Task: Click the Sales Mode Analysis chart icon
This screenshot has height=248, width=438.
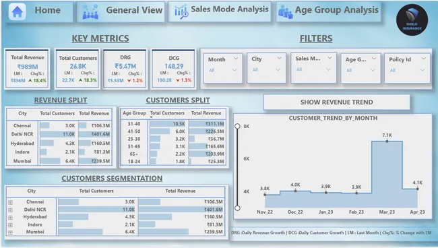Action: (181, 11)
